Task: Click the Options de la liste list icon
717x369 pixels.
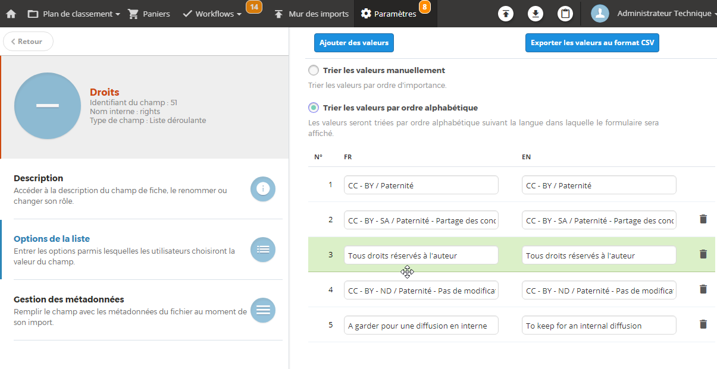Action: pyautogui.click(x=262, y=249)
